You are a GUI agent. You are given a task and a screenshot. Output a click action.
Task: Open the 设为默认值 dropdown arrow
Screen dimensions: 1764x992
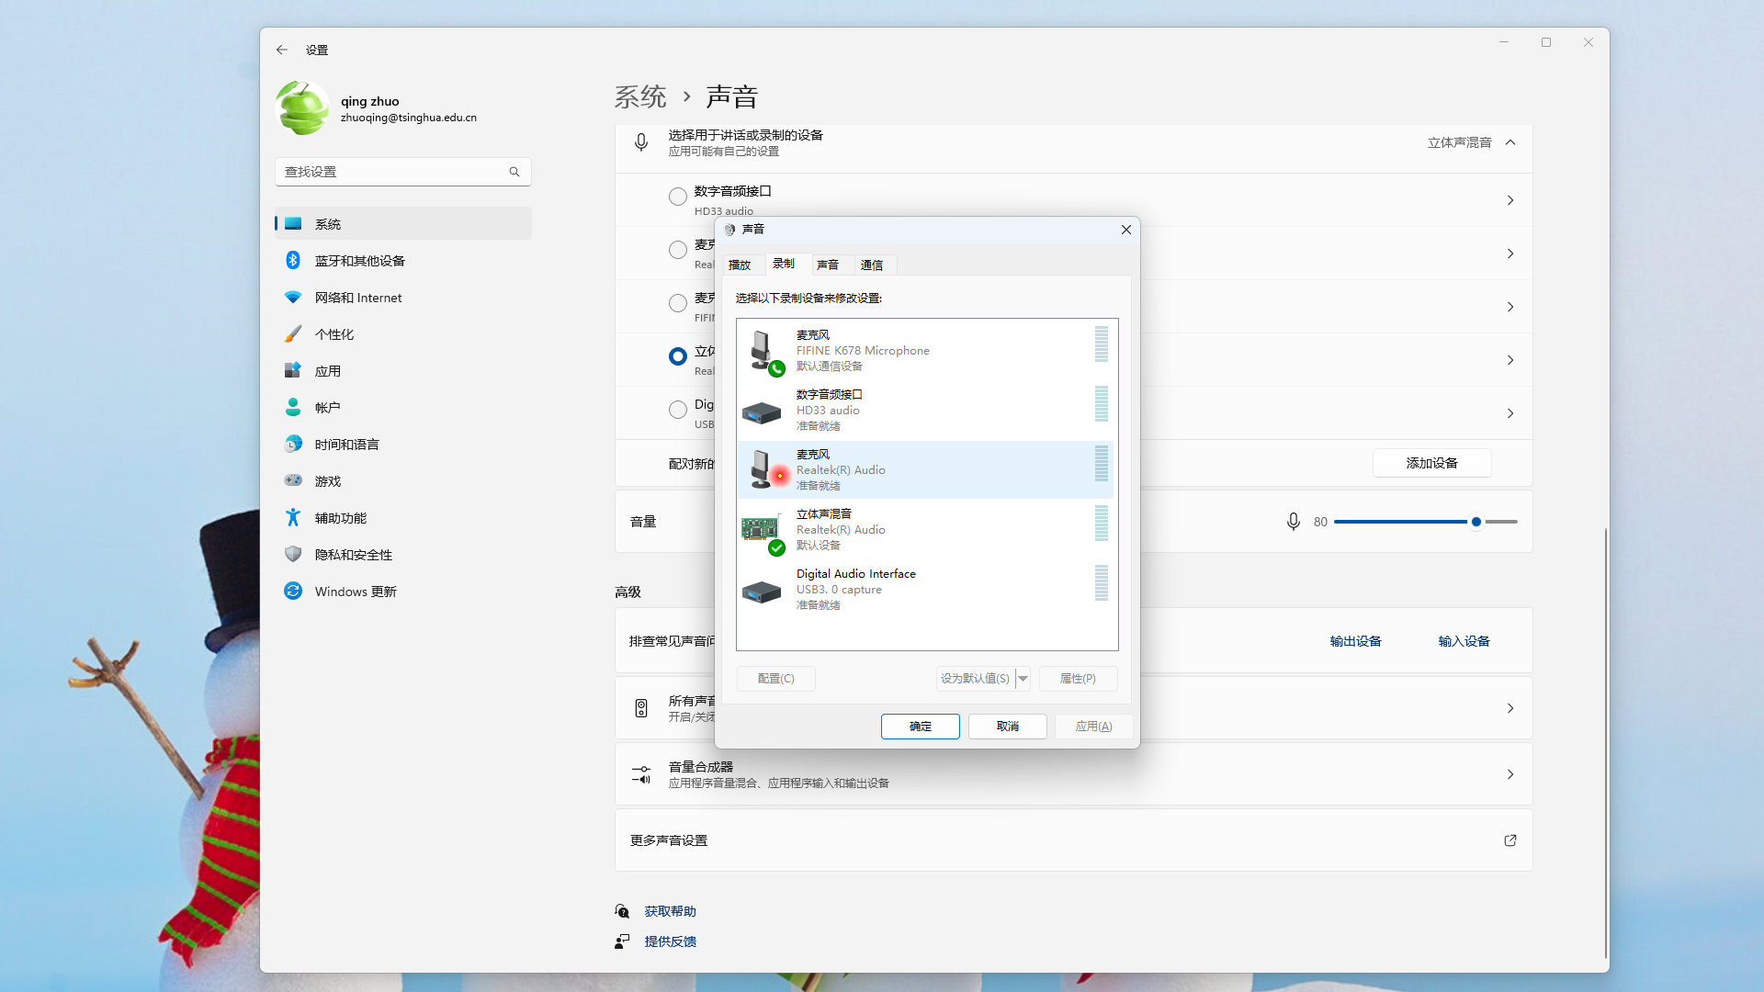[x=1023, y=679]
